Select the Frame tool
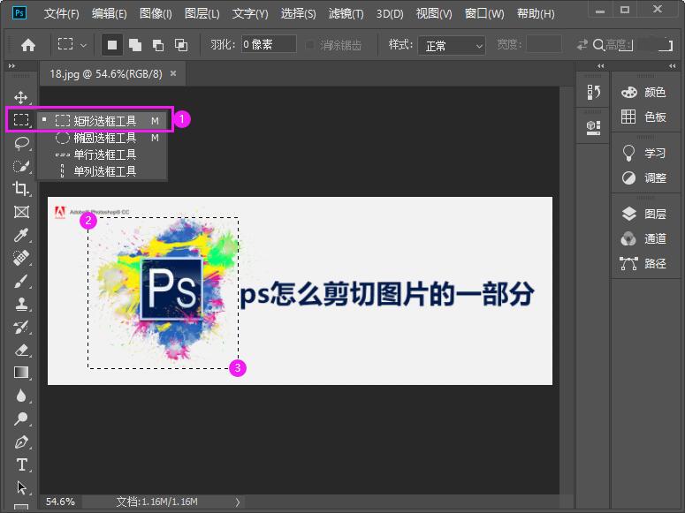 pos(21,212)
